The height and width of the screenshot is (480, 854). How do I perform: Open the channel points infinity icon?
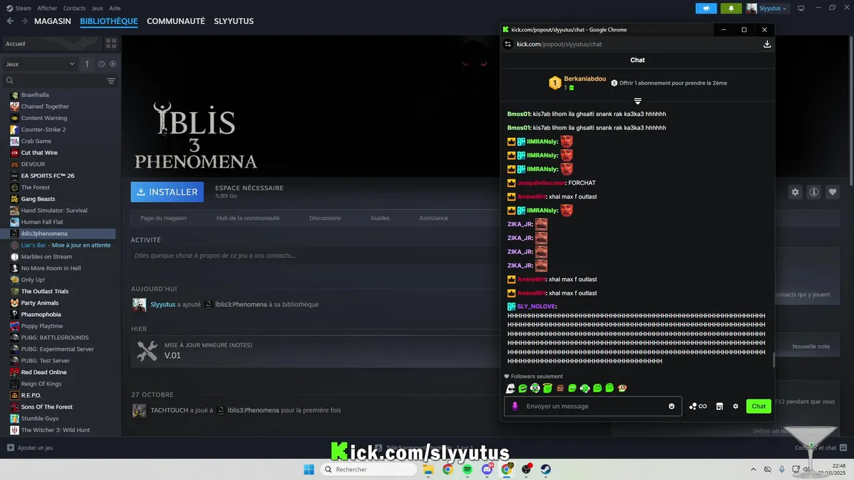click(698, 406)
